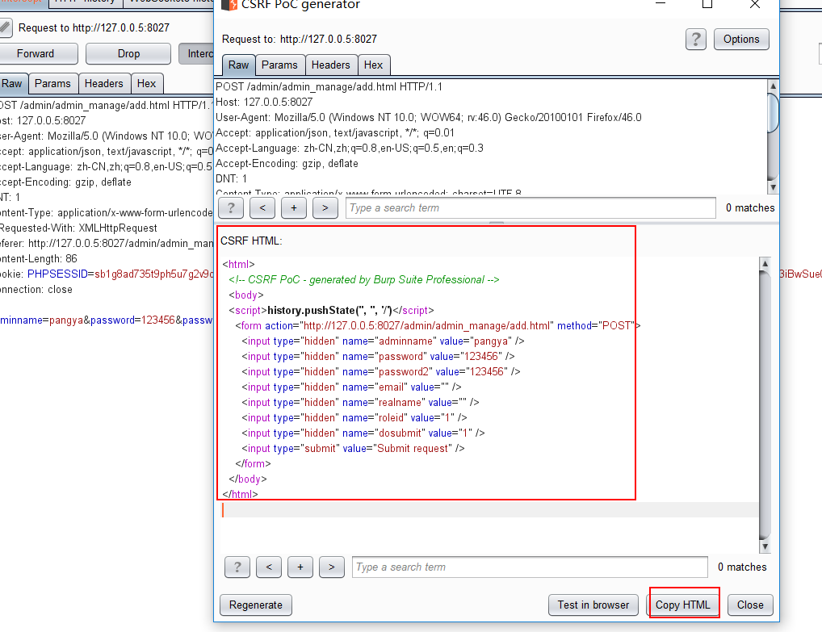This screenshot has width=822, height=632.
Task: Click the User-Agent header line in the generator
Action: pos(429,117)
